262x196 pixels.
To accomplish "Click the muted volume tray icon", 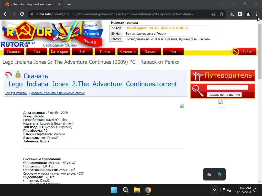I will [x=229, y=190].
